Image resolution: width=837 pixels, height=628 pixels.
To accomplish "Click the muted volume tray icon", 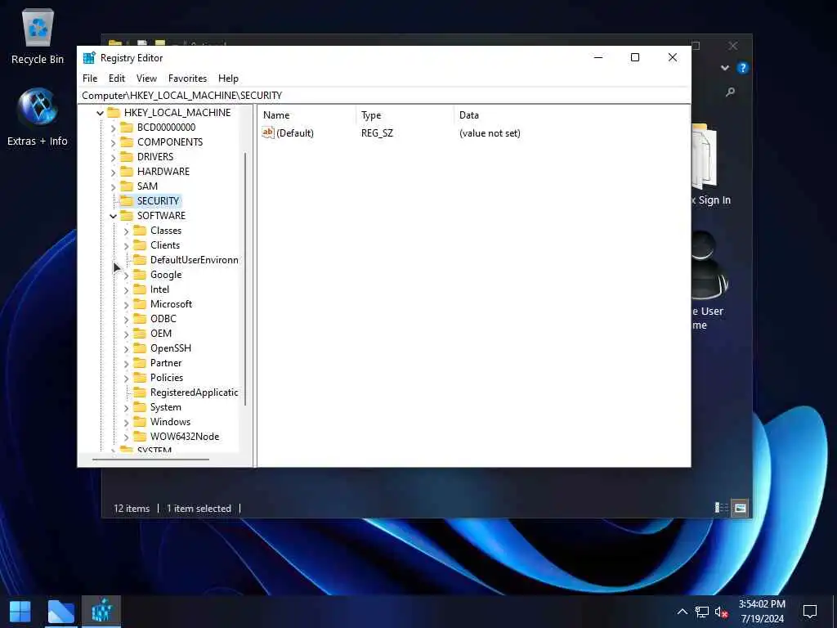I will [721, 612].
